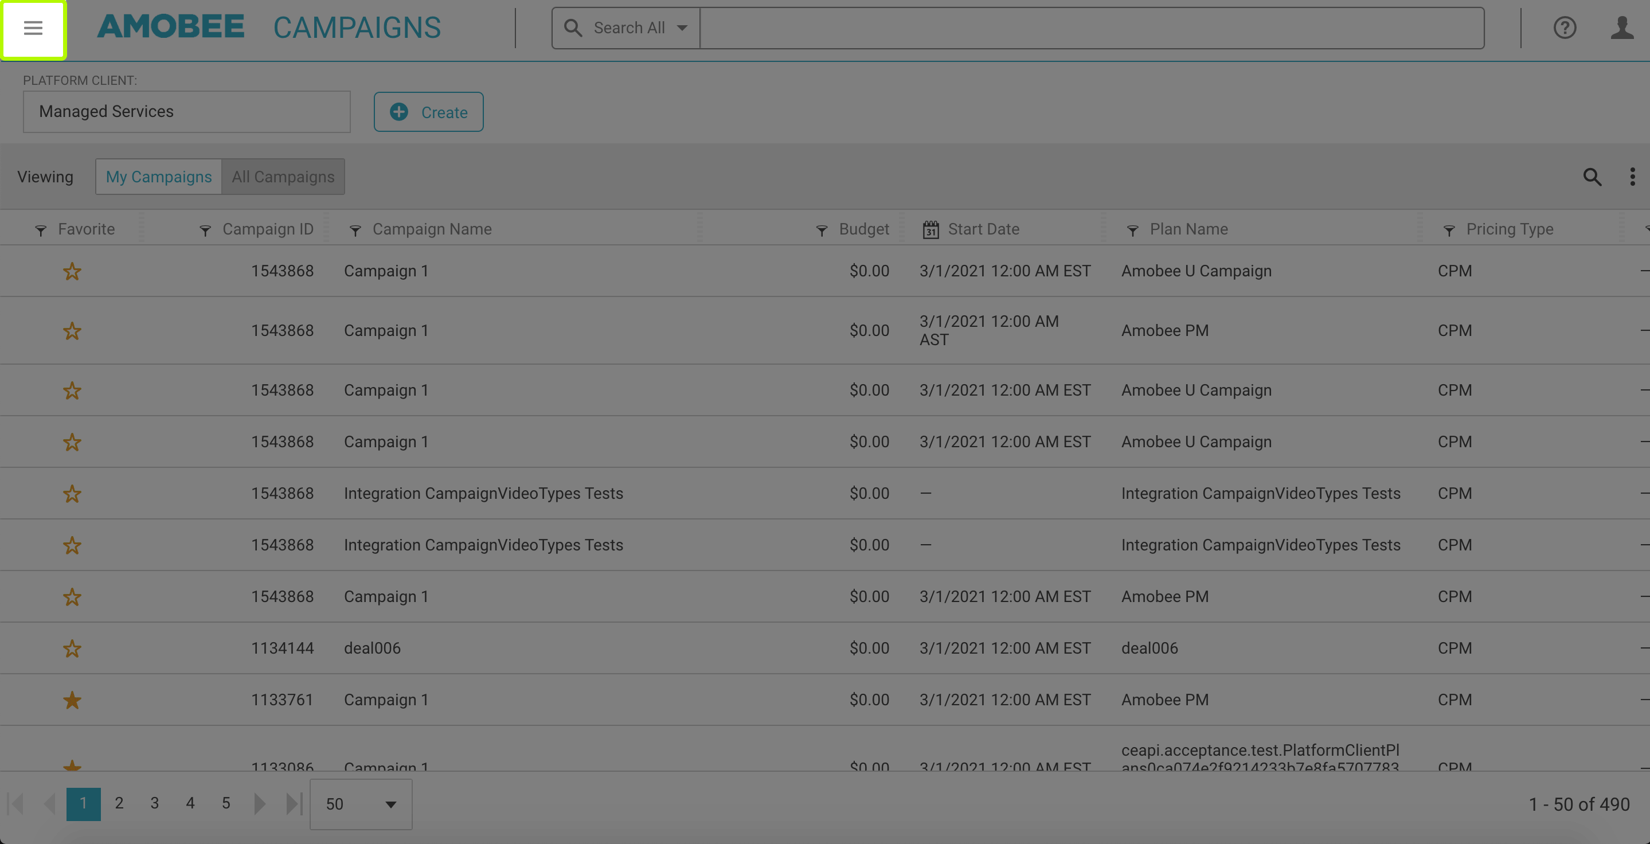Unfavorite campaign 1133761
1650x844 pixels.
coord(72,701)
